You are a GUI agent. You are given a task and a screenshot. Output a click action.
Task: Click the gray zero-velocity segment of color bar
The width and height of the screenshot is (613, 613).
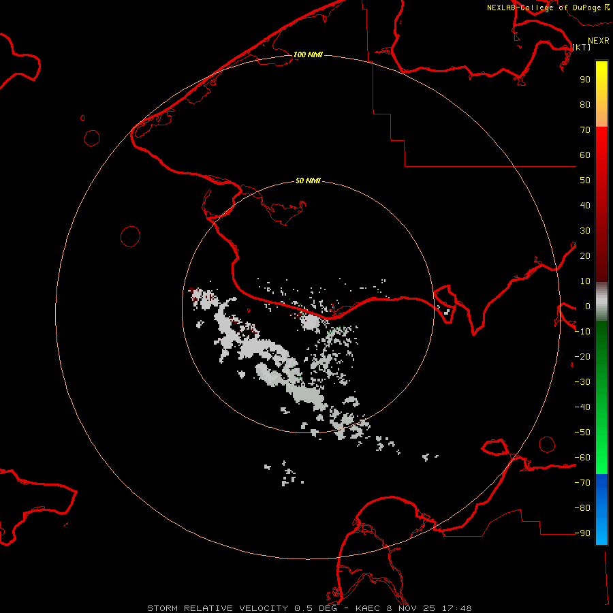pyautogui.click(x=601, y=302)
